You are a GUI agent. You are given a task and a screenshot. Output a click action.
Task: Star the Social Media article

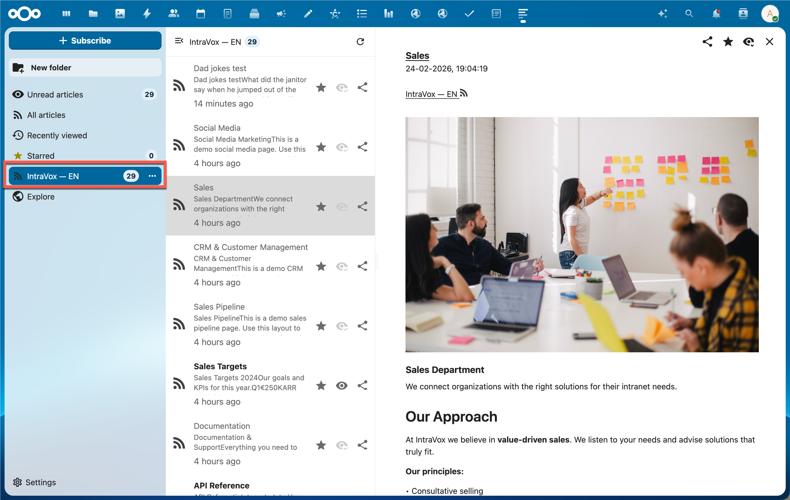(321, 147)
